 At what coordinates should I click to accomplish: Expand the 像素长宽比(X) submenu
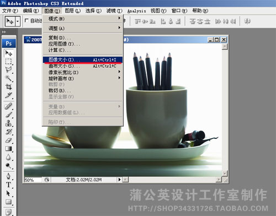click(83, 72)
